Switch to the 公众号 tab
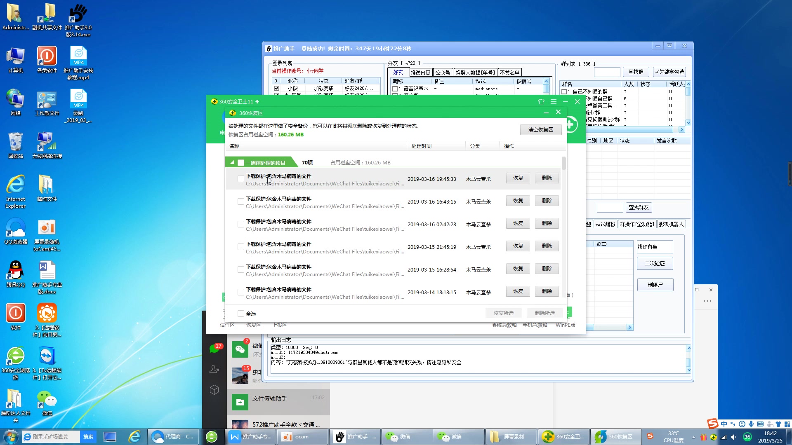 443,72
